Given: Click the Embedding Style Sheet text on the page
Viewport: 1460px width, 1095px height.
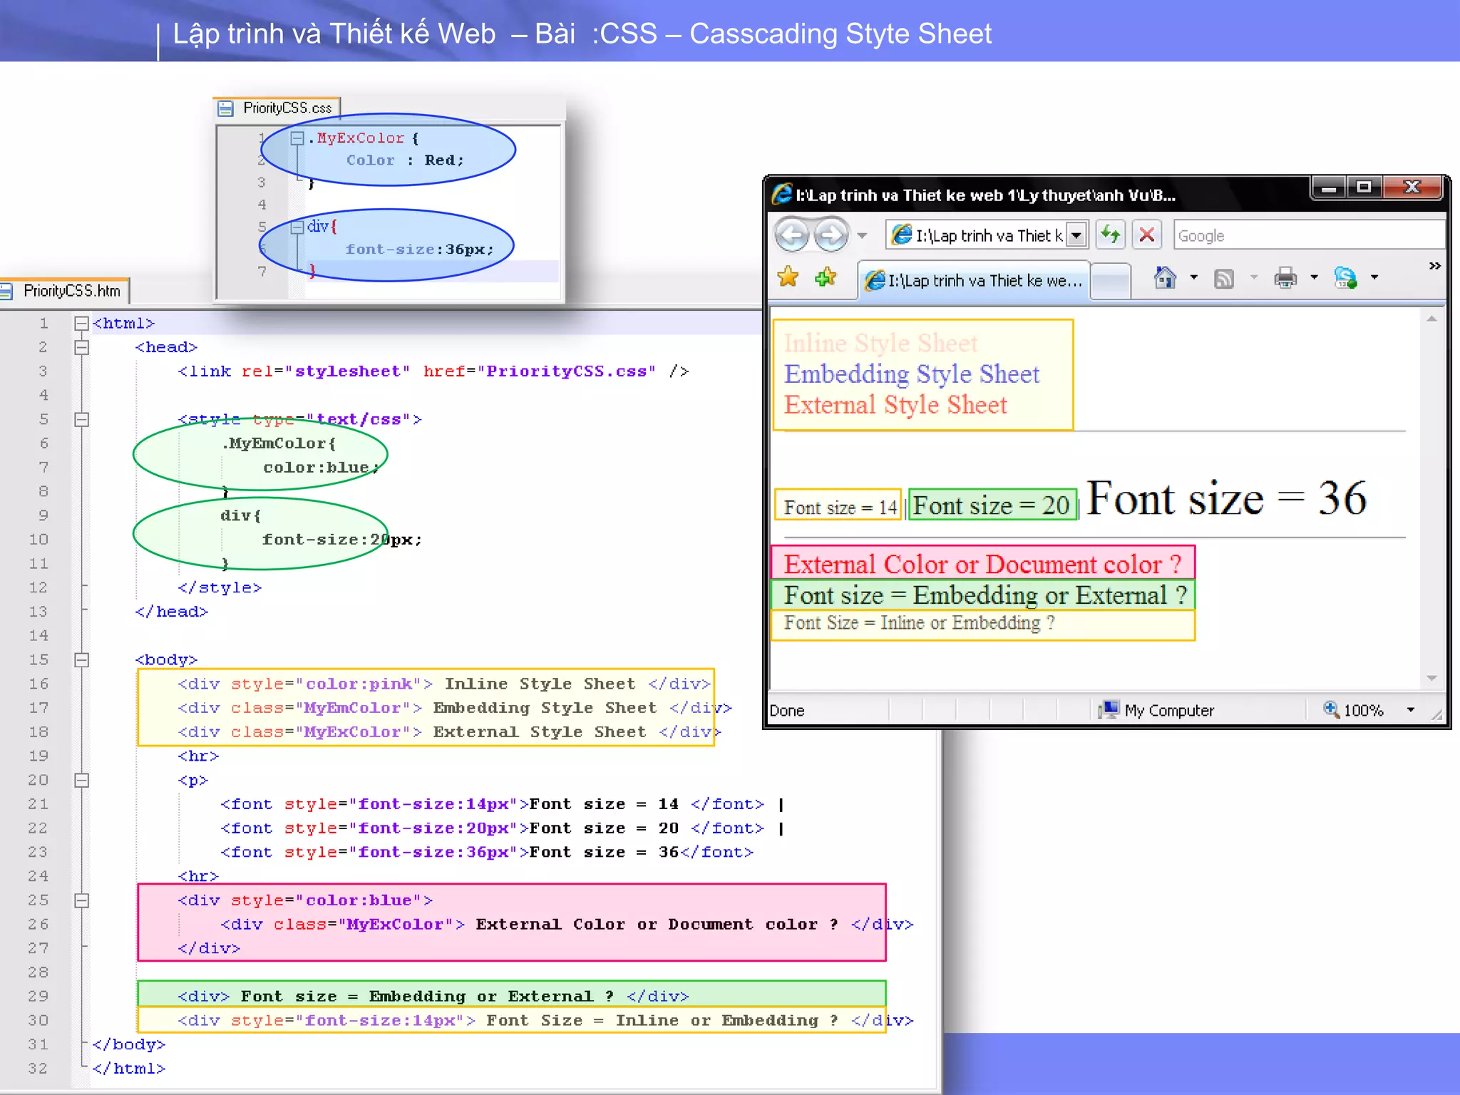Looking at the screenshot, I should 912,374.
